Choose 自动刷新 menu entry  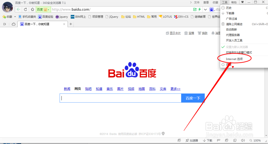[x=244, y=30]
